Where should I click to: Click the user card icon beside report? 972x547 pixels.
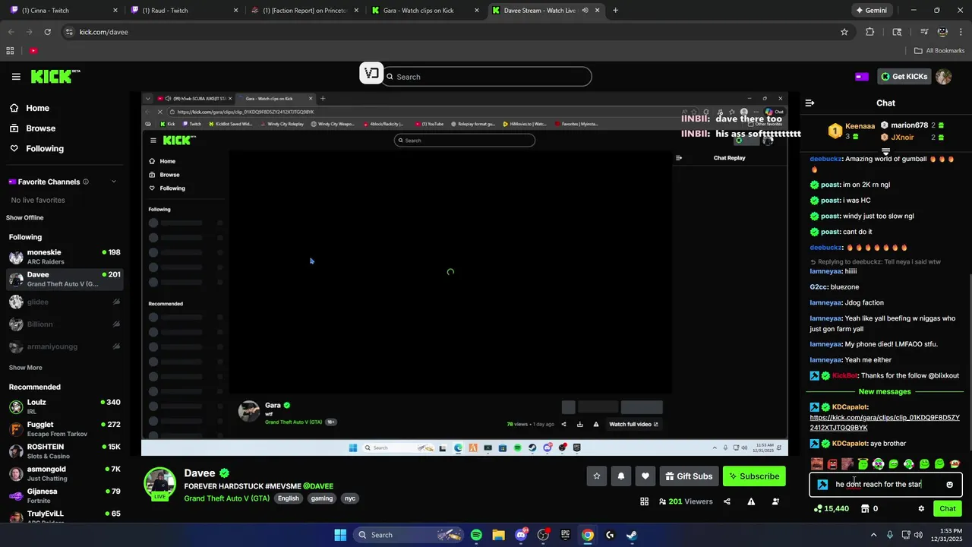click(775, 501)
